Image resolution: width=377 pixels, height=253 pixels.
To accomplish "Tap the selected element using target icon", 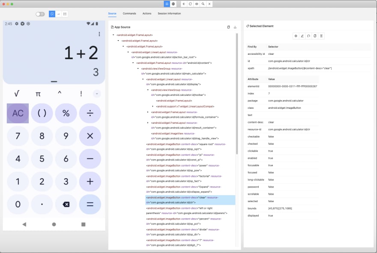I will [296, 36].
